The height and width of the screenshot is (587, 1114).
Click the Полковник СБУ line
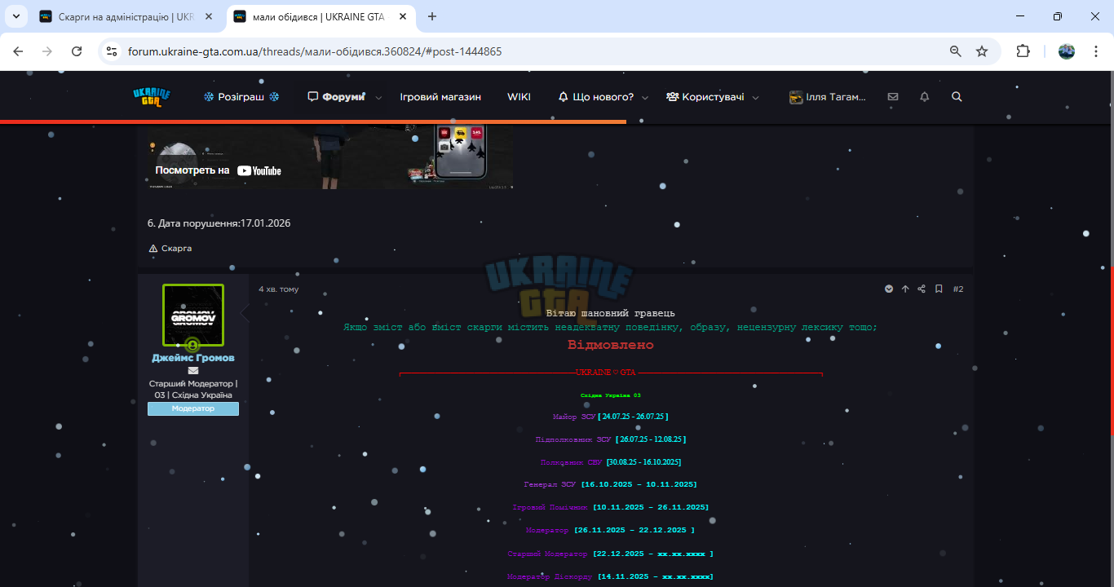click(611, 462)
